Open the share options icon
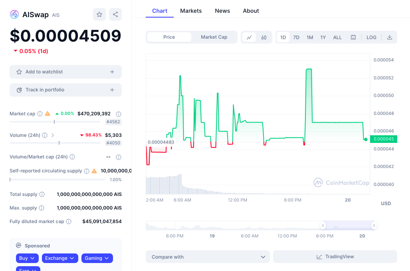Screen dimensions: 410x271 (x=115, y=14)
